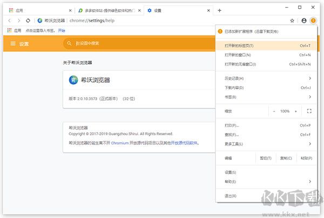
Task: Click the orange browser menu button
Action: (313, 21)
